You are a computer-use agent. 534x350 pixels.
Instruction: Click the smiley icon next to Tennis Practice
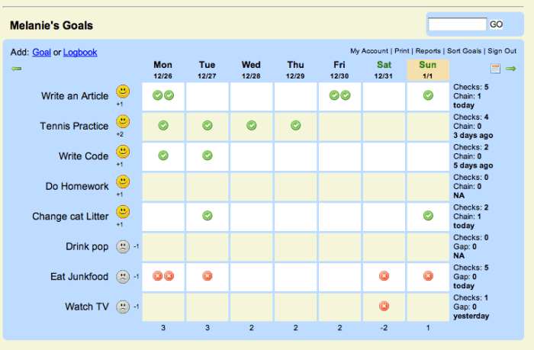tap(123, 122)
